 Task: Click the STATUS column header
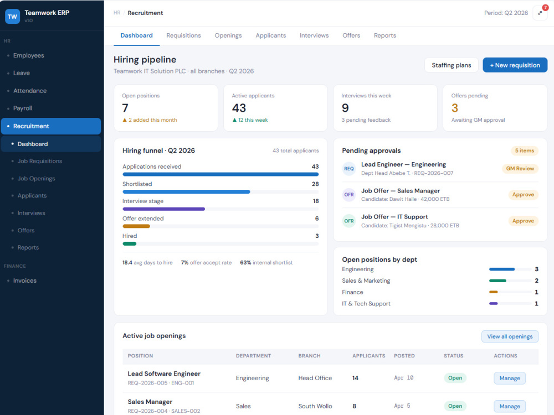(453, 356)
